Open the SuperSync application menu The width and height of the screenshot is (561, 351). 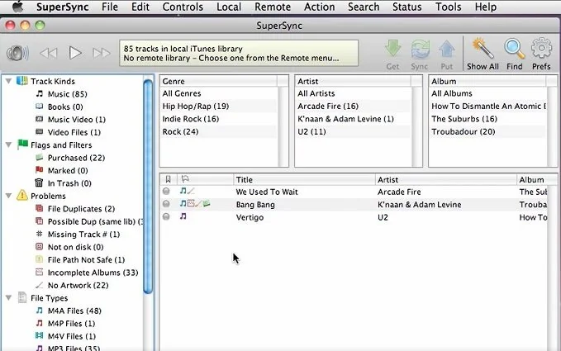point(63,7)
